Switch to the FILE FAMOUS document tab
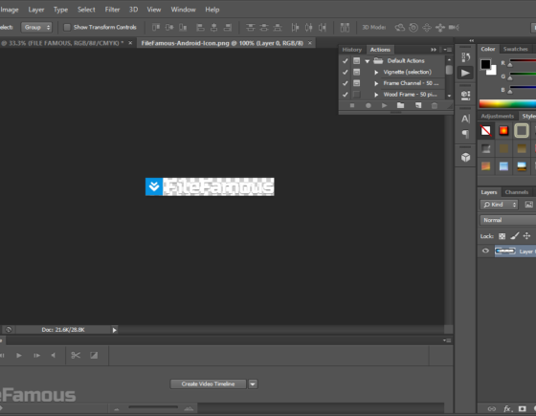 pyautogui.click(x=63, y=43)
